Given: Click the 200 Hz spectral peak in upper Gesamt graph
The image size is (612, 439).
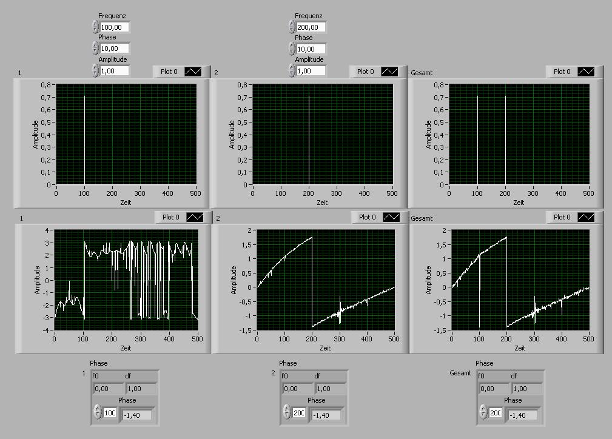Looking at the screenshot, I should [x=505, y=139].
